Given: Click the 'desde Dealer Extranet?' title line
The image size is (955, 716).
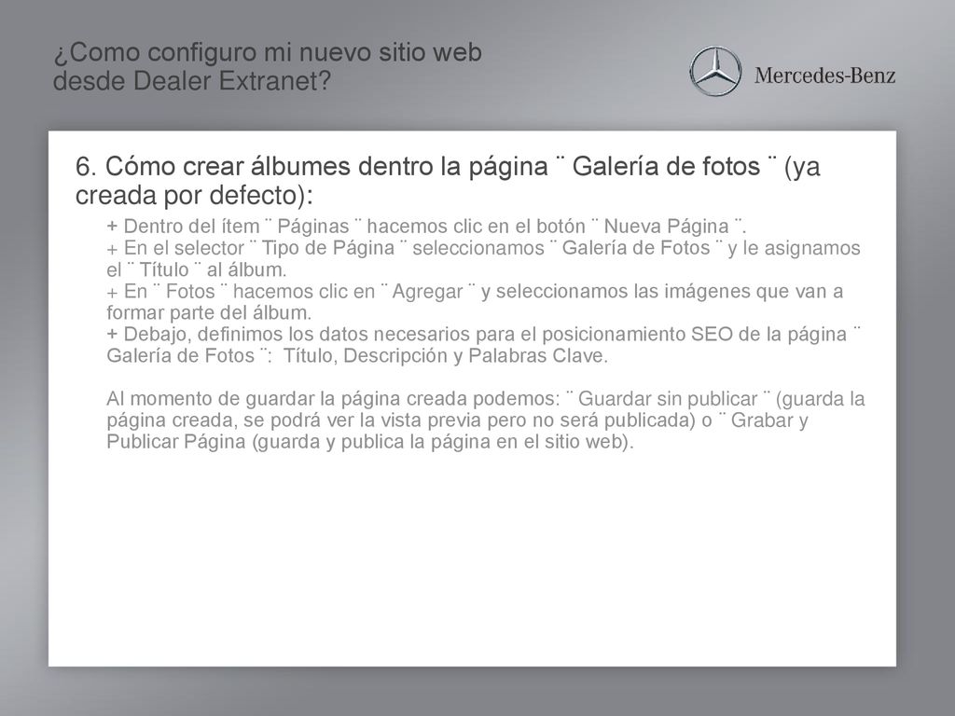Looking at the screenshot, I should [x=192, y=80].
